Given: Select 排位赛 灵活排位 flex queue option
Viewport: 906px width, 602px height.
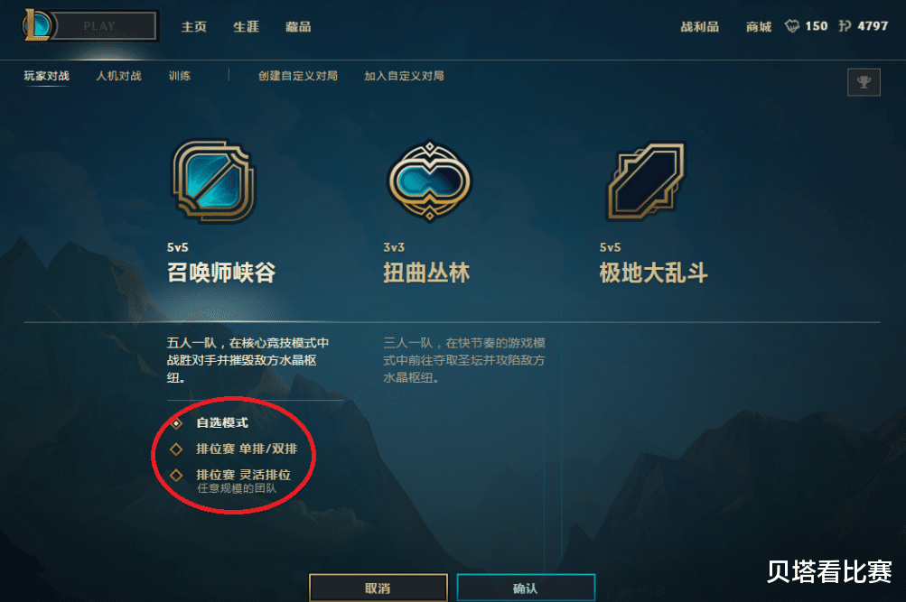Looking at the screenshot, I should click(176, 475).
